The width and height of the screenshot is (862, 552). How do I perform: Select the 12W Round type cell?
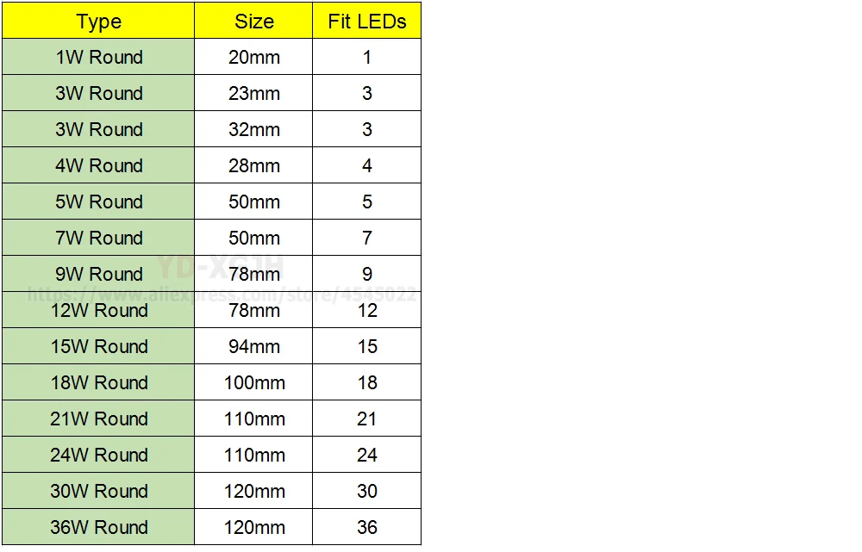pyautogui.click(x=98, y=311)
